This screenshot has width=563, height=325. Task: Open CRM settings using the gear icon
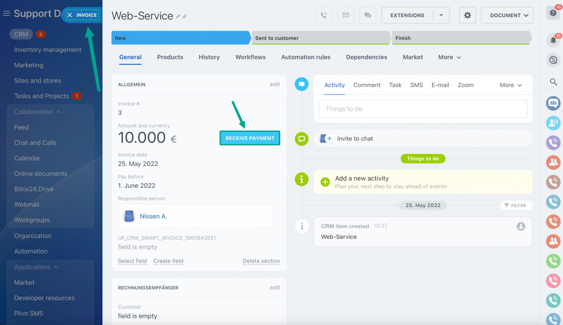467,15
